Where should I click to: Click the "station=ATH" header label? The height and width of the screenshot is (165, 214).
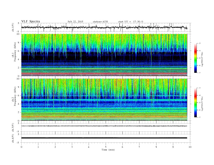(100, 22)
